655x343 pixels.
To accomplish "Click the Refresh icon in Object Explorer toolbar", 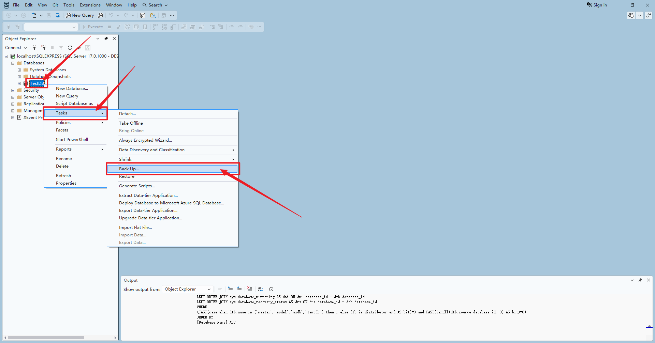I will pyautogui.click(x=70, y=48).
